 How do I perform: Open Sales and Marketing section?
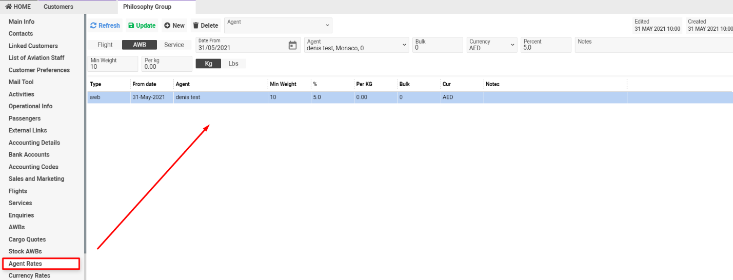36,179
